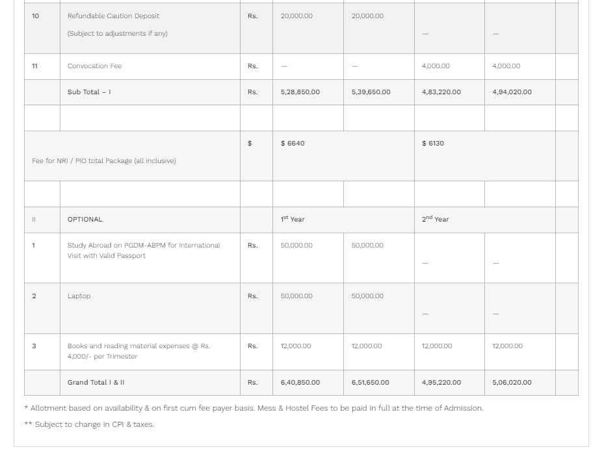Click the 2nd Year column header
The width and height of the screenshot is (604, 449).
(435, 220)
